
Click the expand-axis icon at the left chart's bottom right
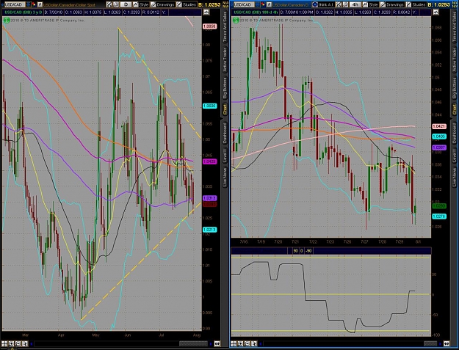tap(217, 343)
